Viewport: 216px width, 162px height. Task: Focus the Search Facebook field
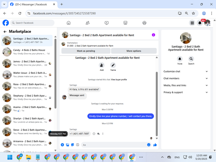click(x=32, y=23)
